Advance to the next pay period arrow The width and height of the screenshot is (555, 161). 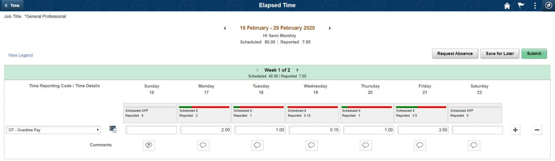(330, 28)
